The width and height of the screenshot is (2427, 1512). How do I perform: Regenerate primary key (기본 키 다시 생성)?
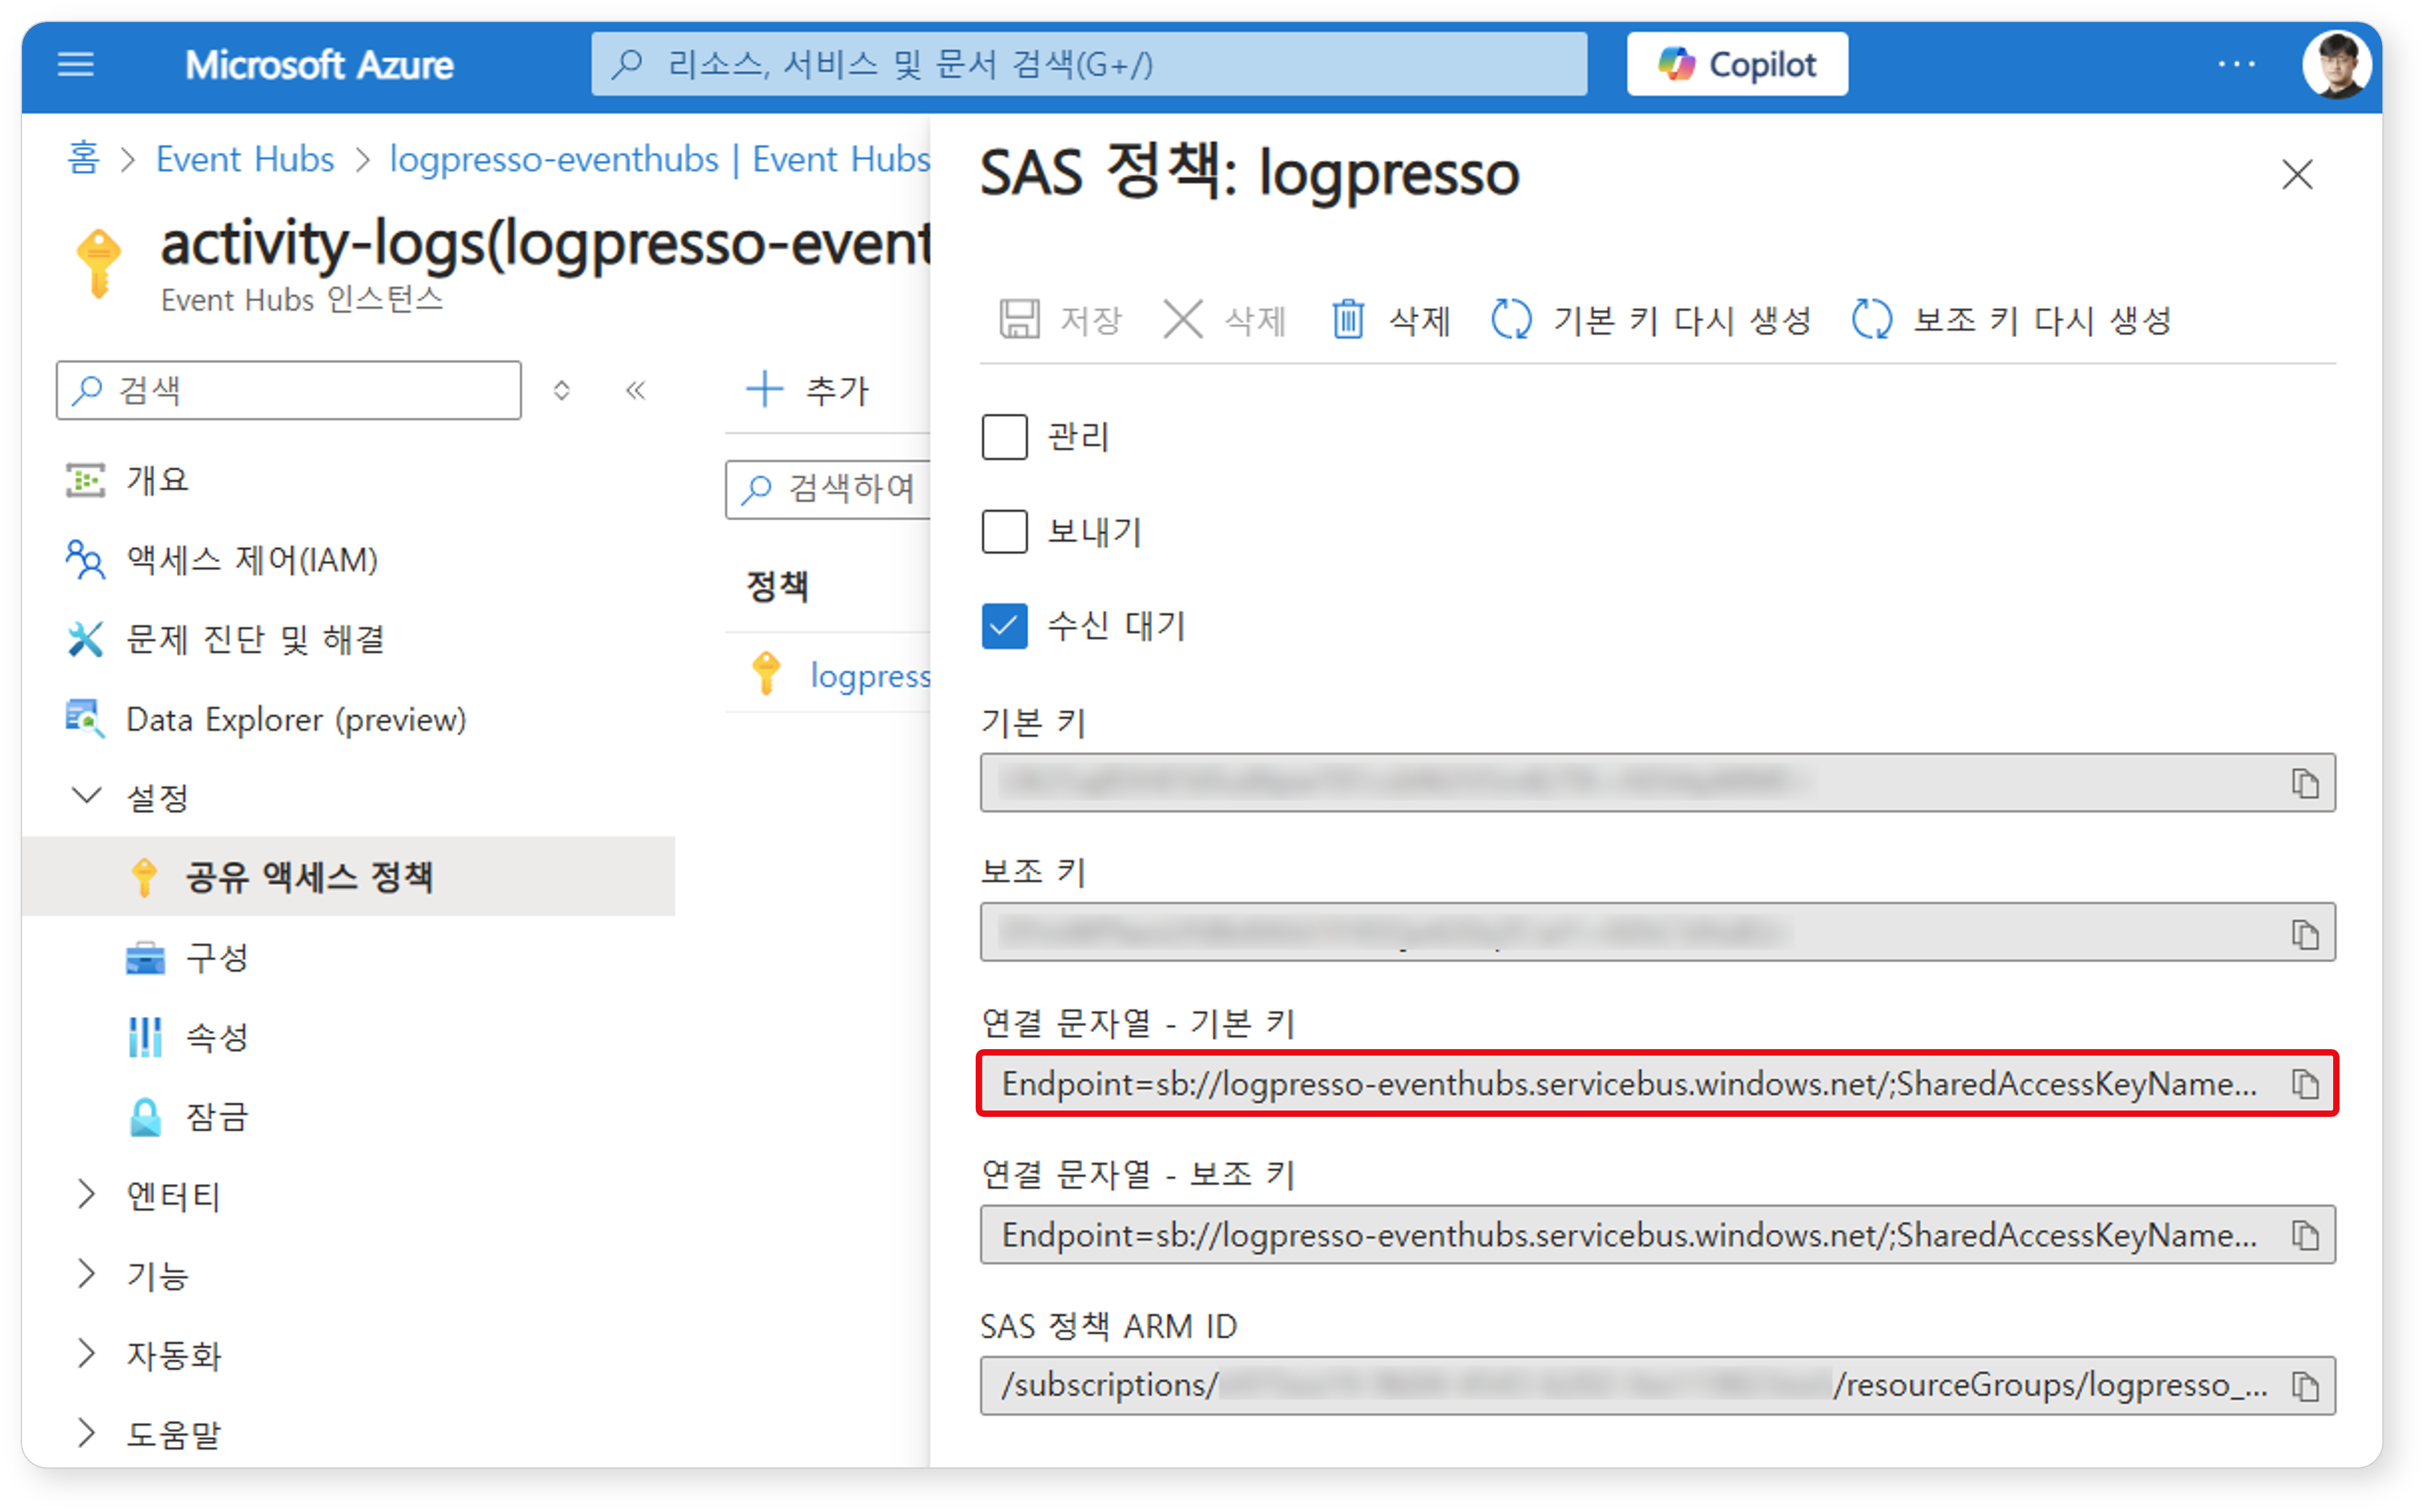coord(1651,320)
